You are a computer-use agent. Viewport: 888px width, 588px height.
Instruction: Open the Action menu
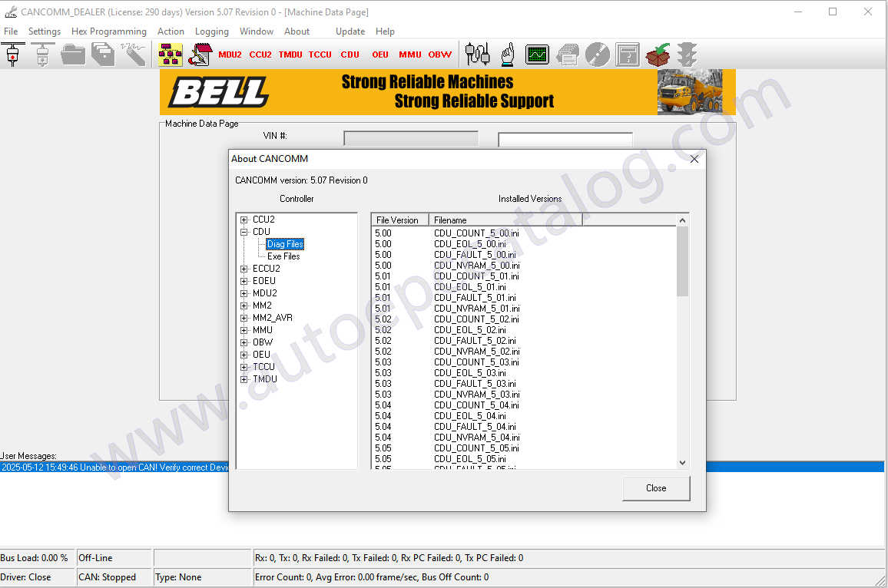171,31
